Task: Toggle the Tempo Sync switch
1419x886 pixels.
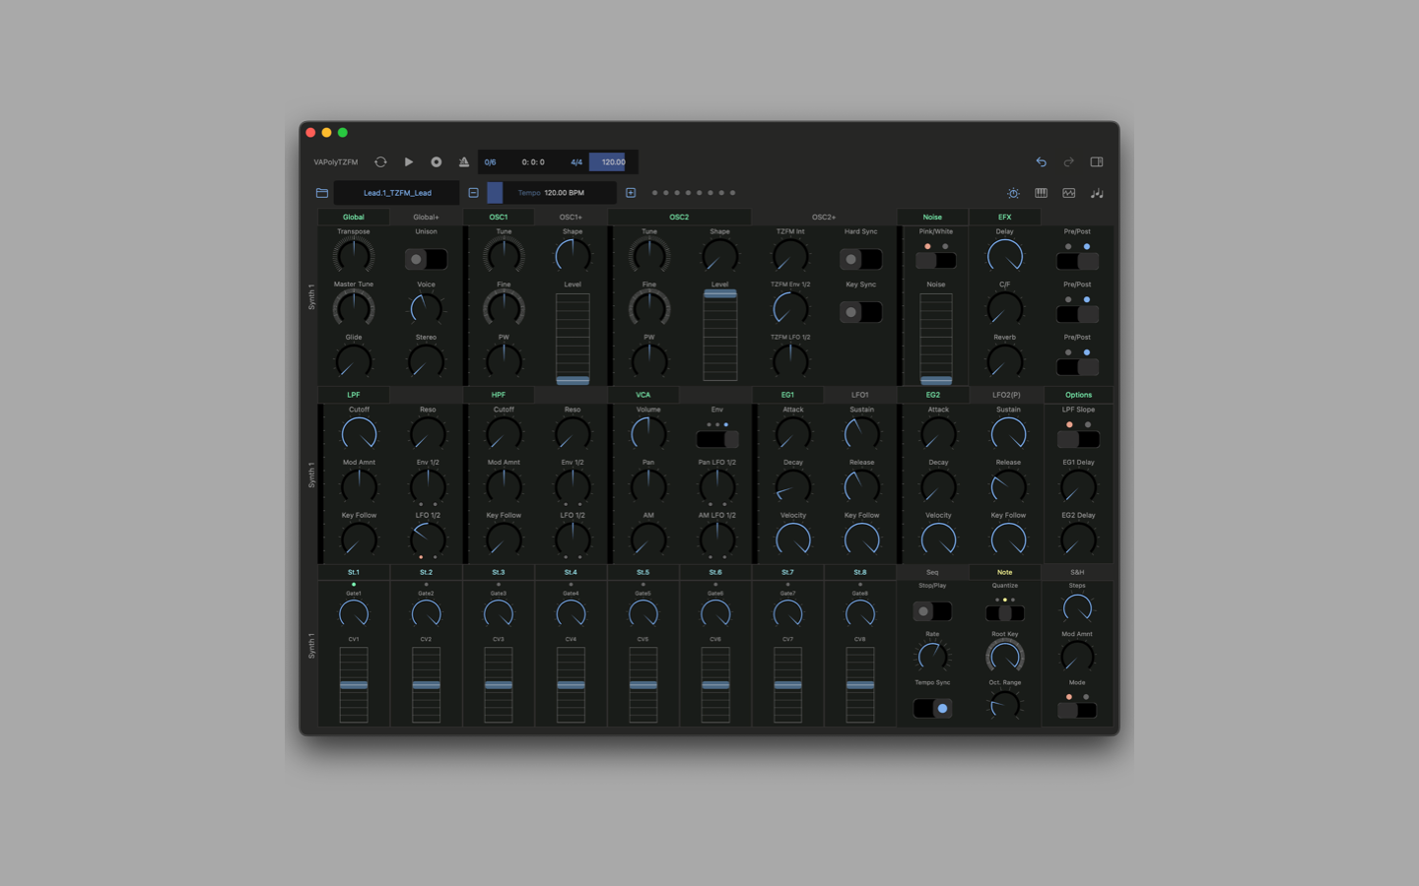Action: (x=932, y=708)
